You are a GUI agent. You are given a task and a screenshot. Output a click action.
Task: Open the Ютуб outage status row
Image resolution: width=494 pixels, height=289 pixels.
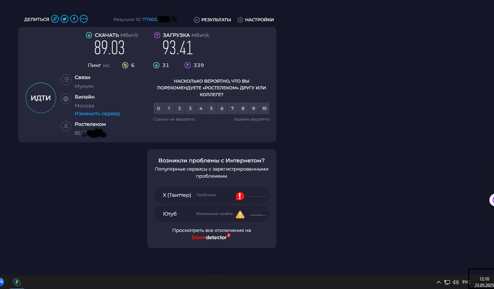point(211,214)
